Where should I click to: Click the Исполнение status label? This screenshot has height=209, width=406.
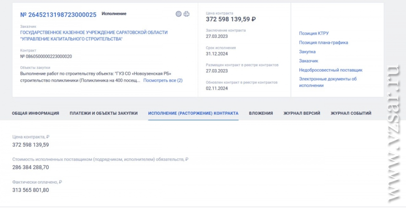pos(114,14)
